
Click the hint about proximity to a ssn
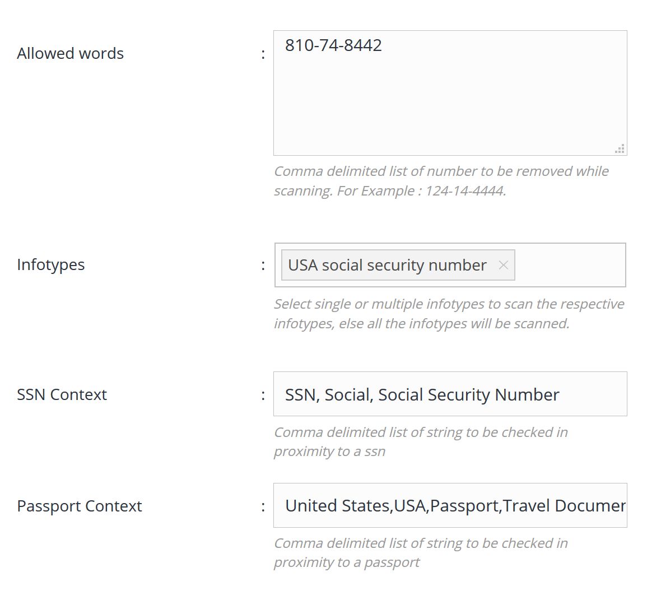[x=420, y=442]
